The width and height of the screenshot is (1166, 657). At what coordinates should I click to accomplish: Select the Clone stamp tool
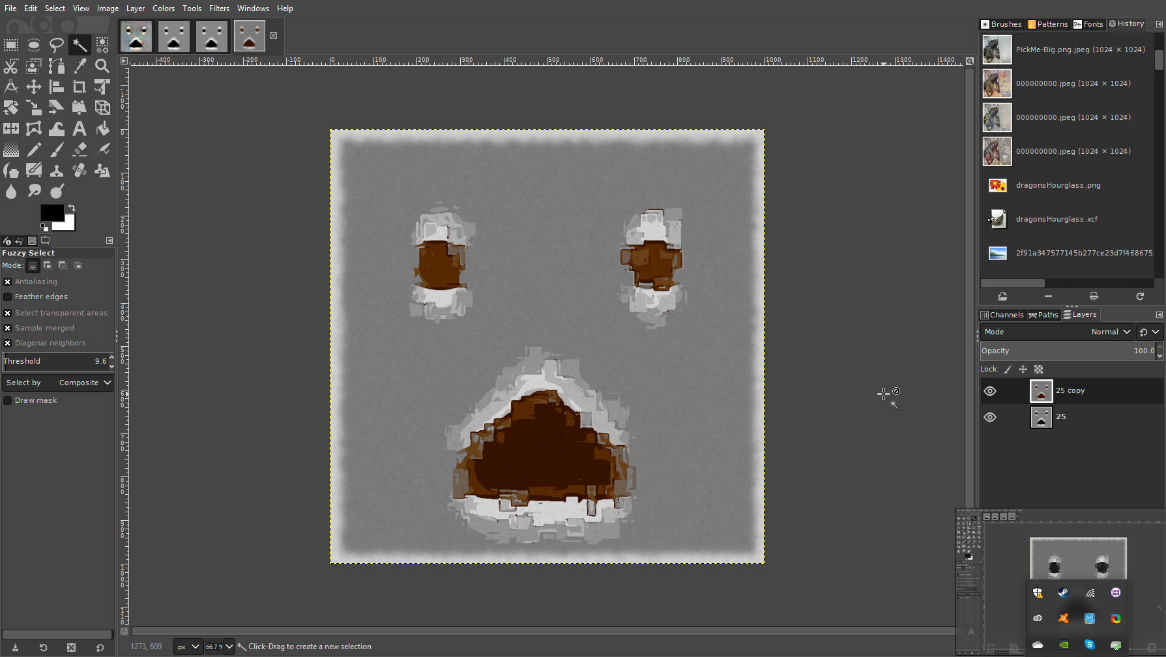(57, 170)
